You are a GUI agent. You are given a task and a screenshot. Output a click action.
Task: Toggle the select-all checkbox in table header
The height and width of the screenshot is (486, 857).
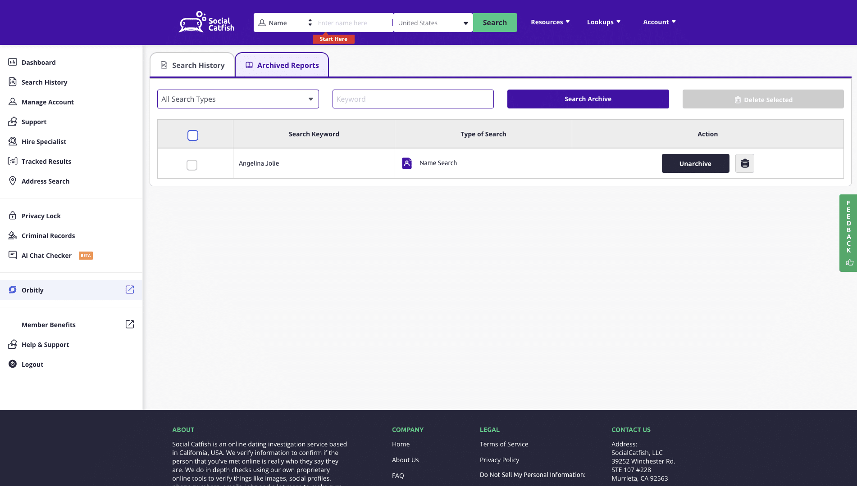pyautogui.click(x=193, y=135)
